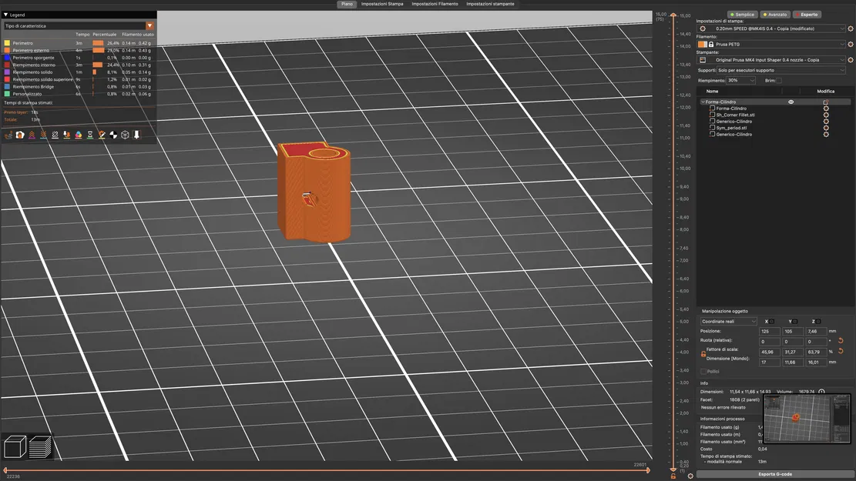This screenshot has width=856, height=481.
Task: Select Sym_period.stl in object list
Action: click(x=731, y=128)
